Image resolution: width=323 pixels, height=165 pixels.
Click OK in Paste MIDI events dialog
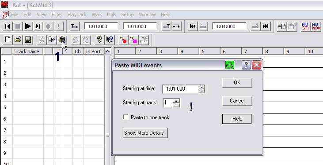point(237,83)
